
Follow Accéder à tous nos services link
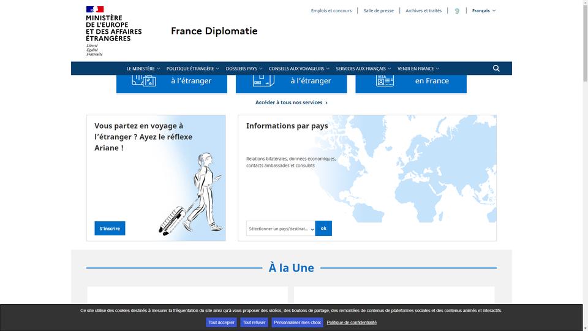click(x=292, y=102)
